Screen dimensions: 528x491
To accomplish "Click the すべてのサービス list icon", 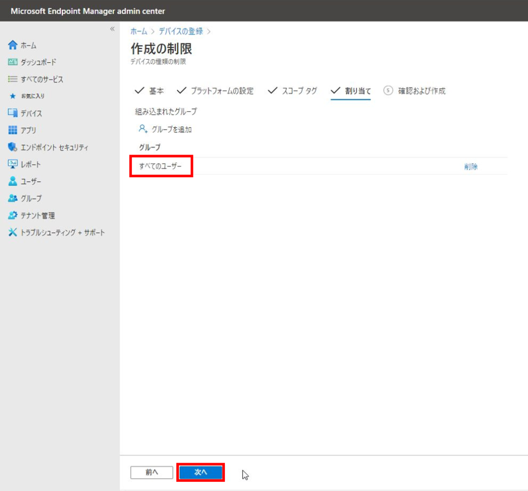I will [13, 79].
